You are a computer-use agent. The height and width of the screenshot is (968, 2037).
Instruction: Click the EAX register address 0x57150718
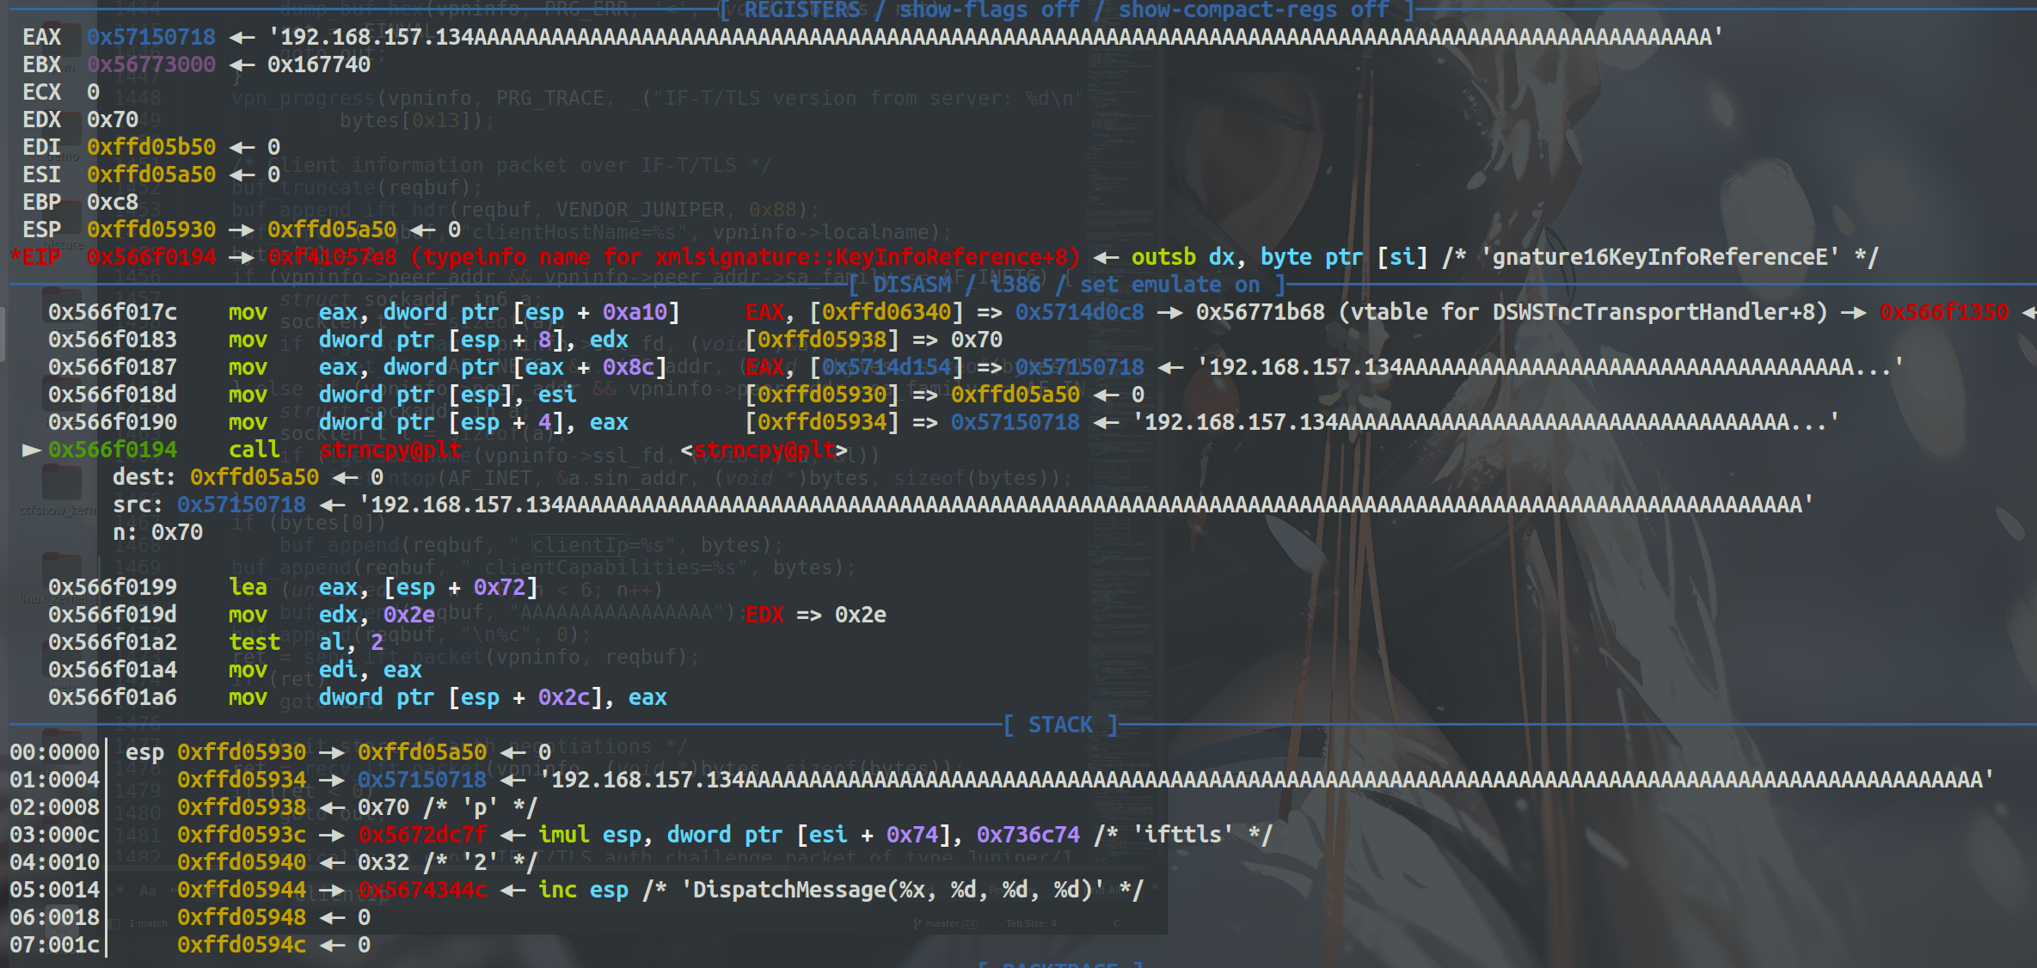click(151, 37)
